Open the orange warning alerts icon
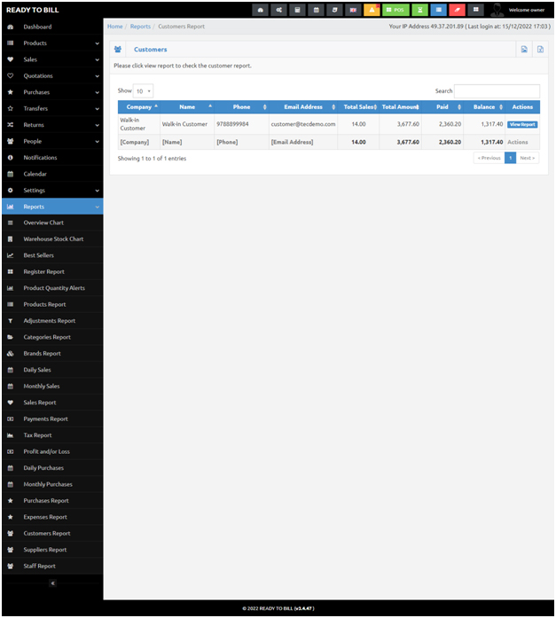 (372, 10)
